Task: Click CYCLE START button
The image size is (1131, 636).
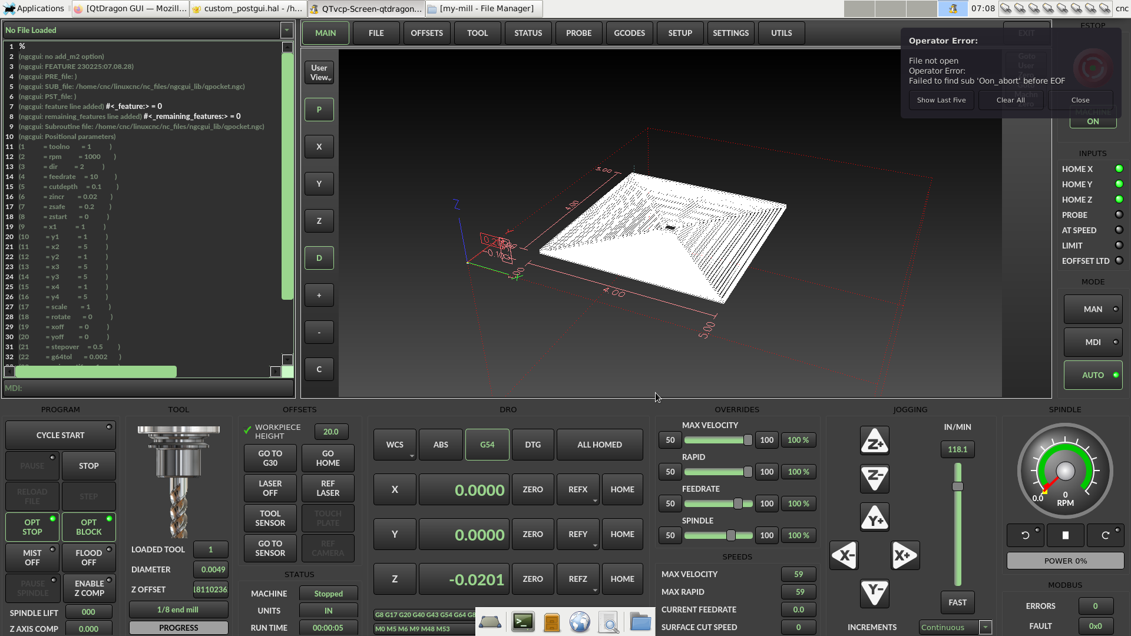Action: [61, 435]
